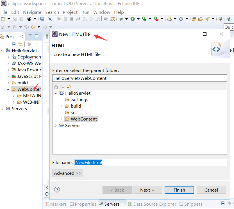Select src folder in dialog tree
Image resolution: width=234 pixels, height=209 pixels.
coord(71,113)
